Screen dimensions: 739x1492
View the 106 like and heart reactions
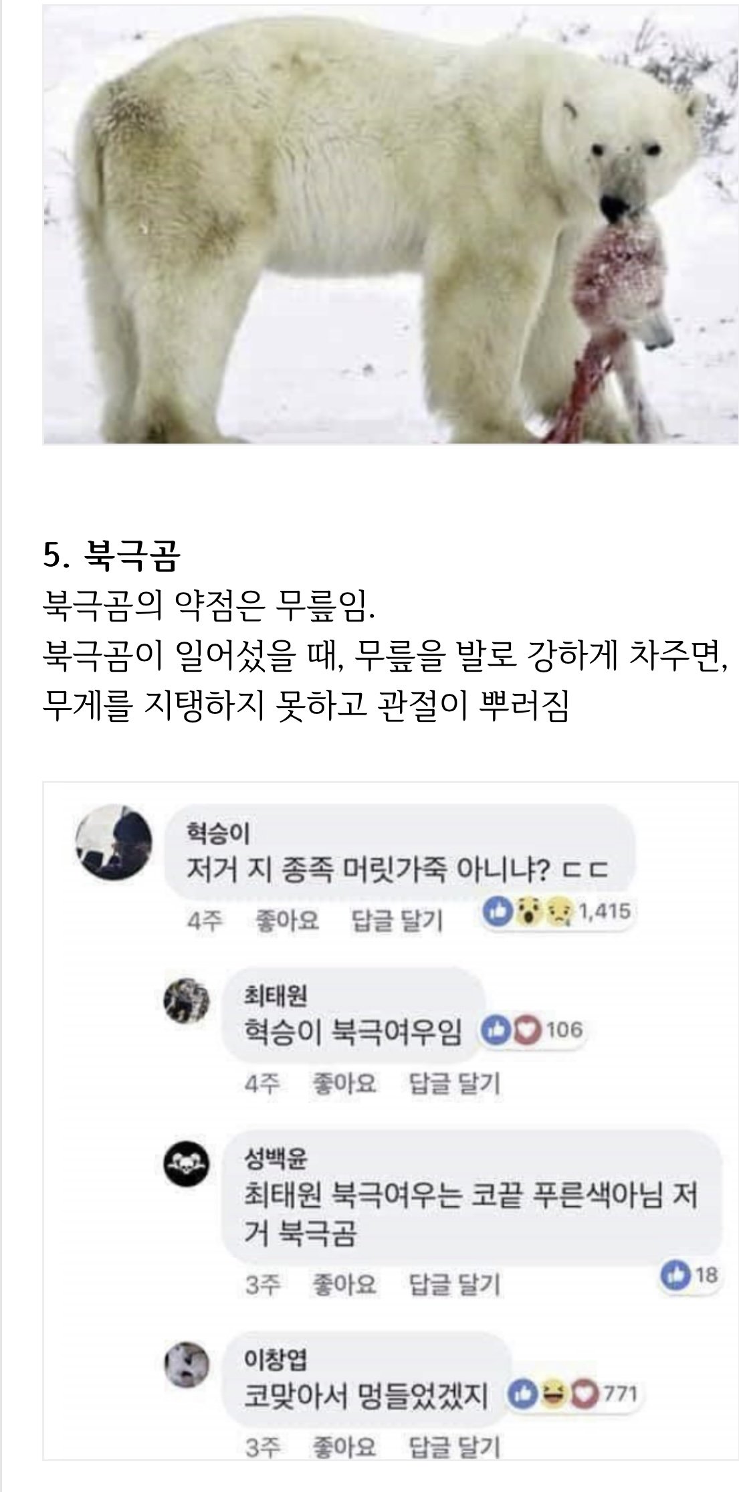point(533,1029)
